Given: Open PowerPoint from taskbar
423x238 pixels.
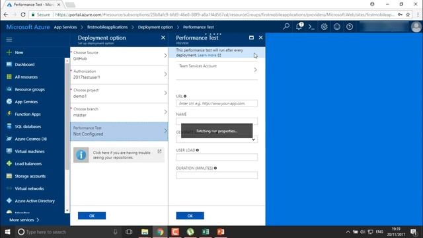Looking at the screenshot, I should click(x=221, y=232).
